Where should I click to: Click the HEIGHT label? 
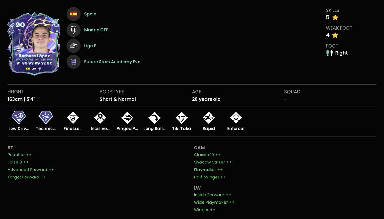click(16, 92)
